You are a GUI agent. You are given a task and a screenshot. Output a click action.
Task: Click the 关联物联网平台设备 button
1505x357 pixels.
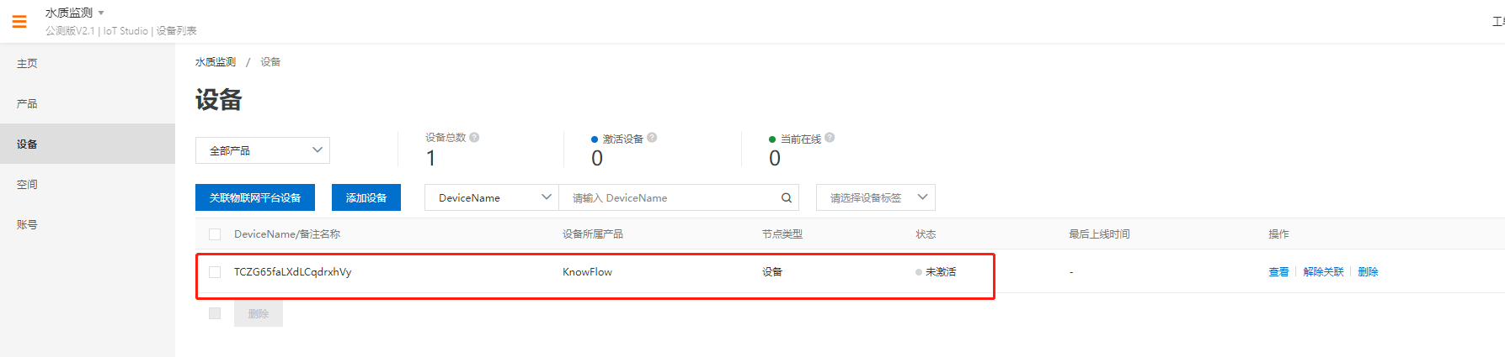255,197
